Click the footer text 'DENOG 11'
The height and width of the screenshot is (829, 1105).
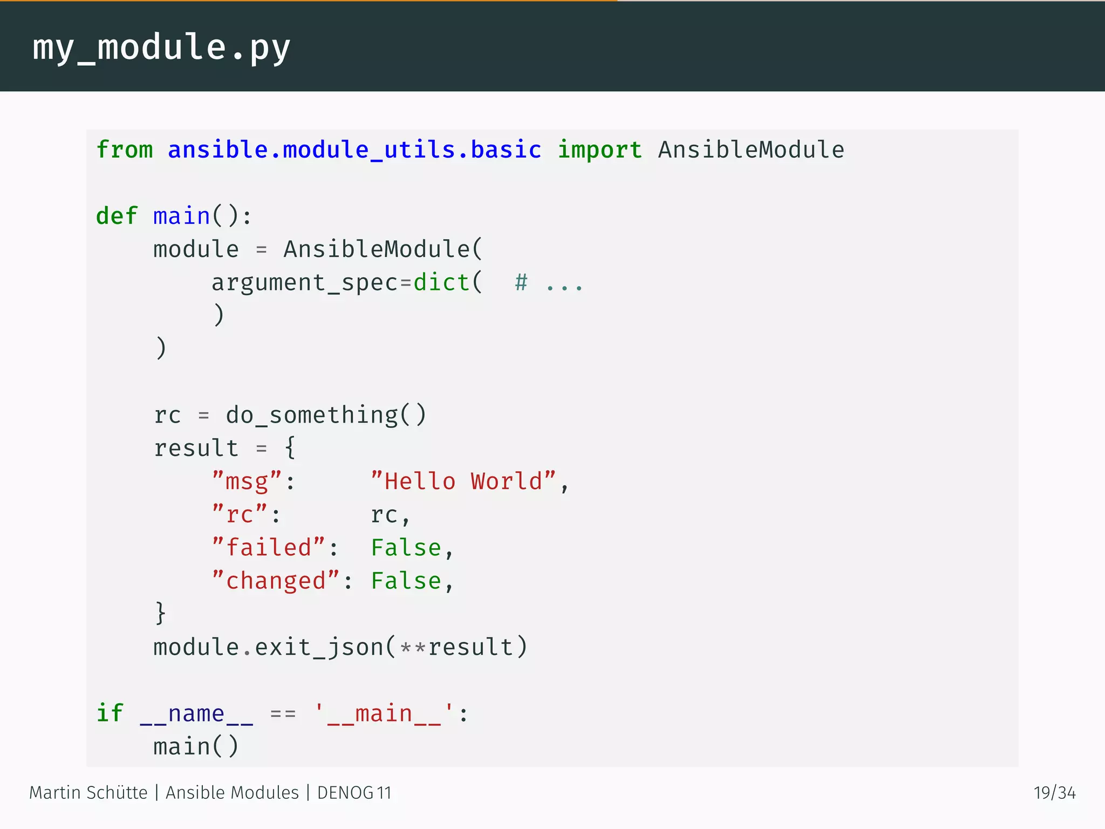click(x=354, y=793)
